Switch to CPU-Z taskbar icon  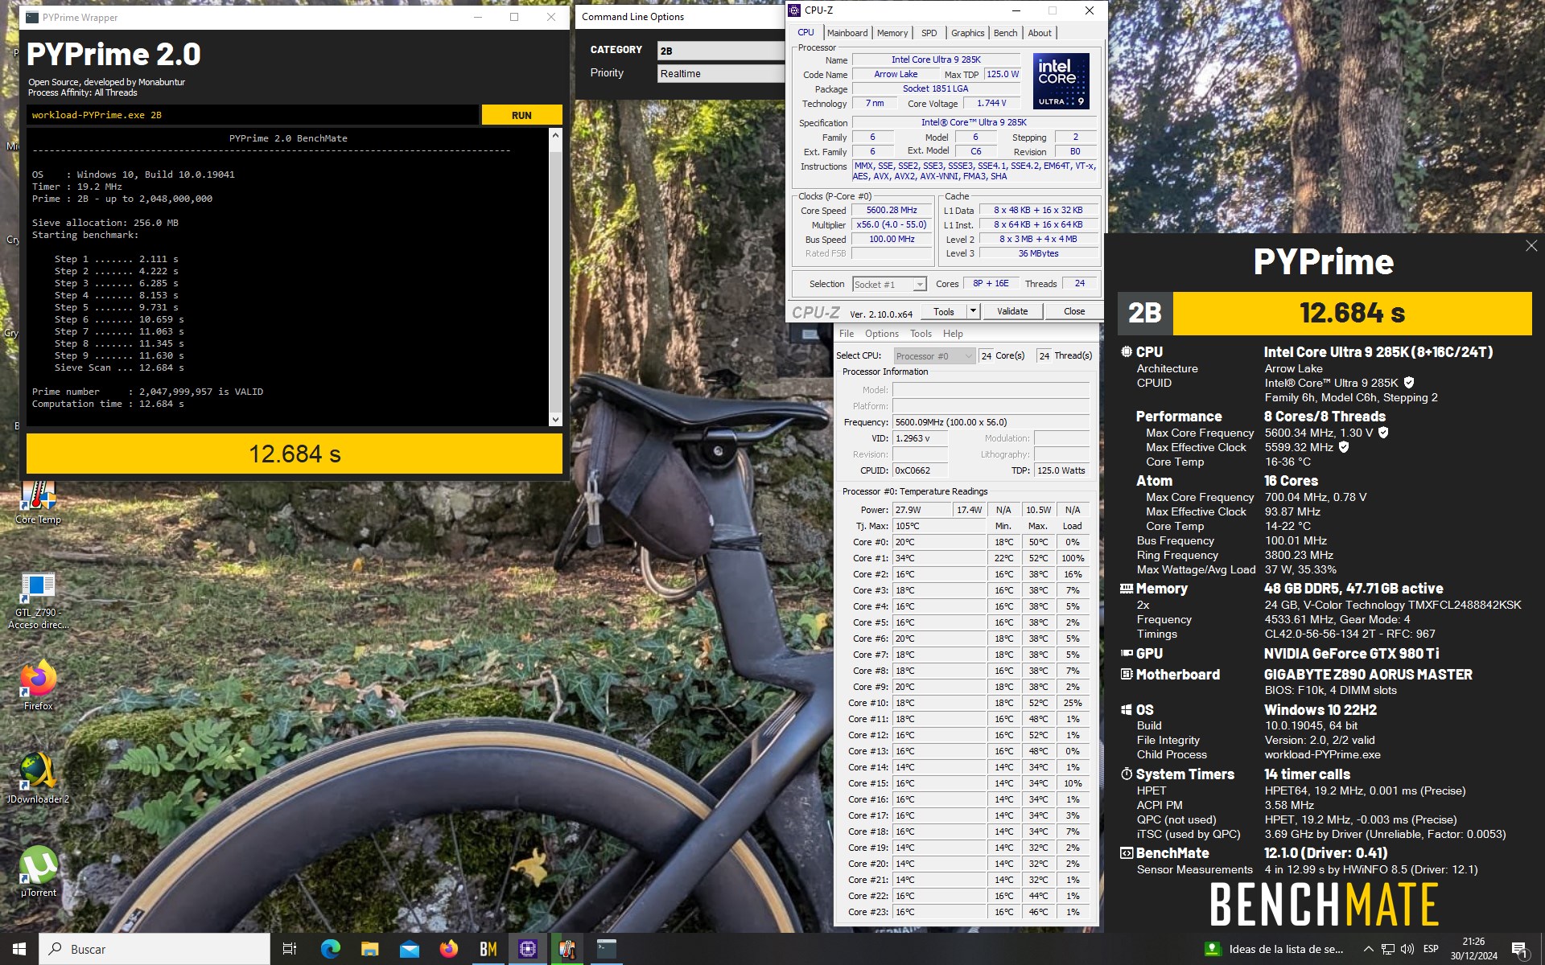pyautogui.click(x=528, y=949)
